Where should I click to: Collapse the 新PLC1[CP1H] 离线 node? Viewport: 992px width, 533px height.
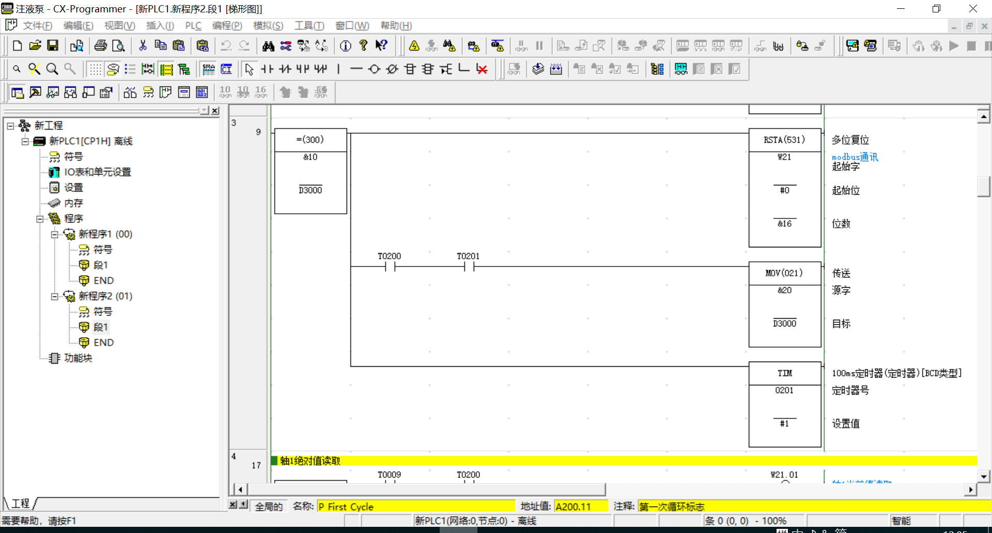click(x=25, y=141)
